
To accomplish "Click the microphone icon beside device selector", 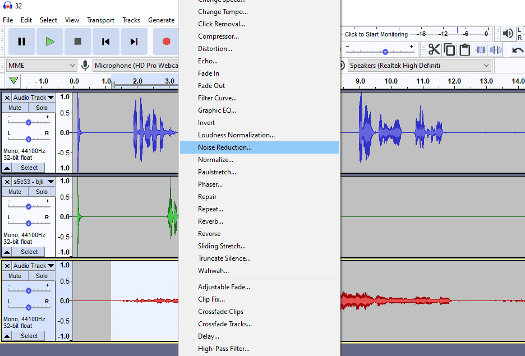I will tap(85, 65).
